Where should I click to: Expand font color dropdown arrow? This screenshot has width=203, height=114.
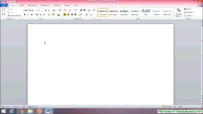61,15
